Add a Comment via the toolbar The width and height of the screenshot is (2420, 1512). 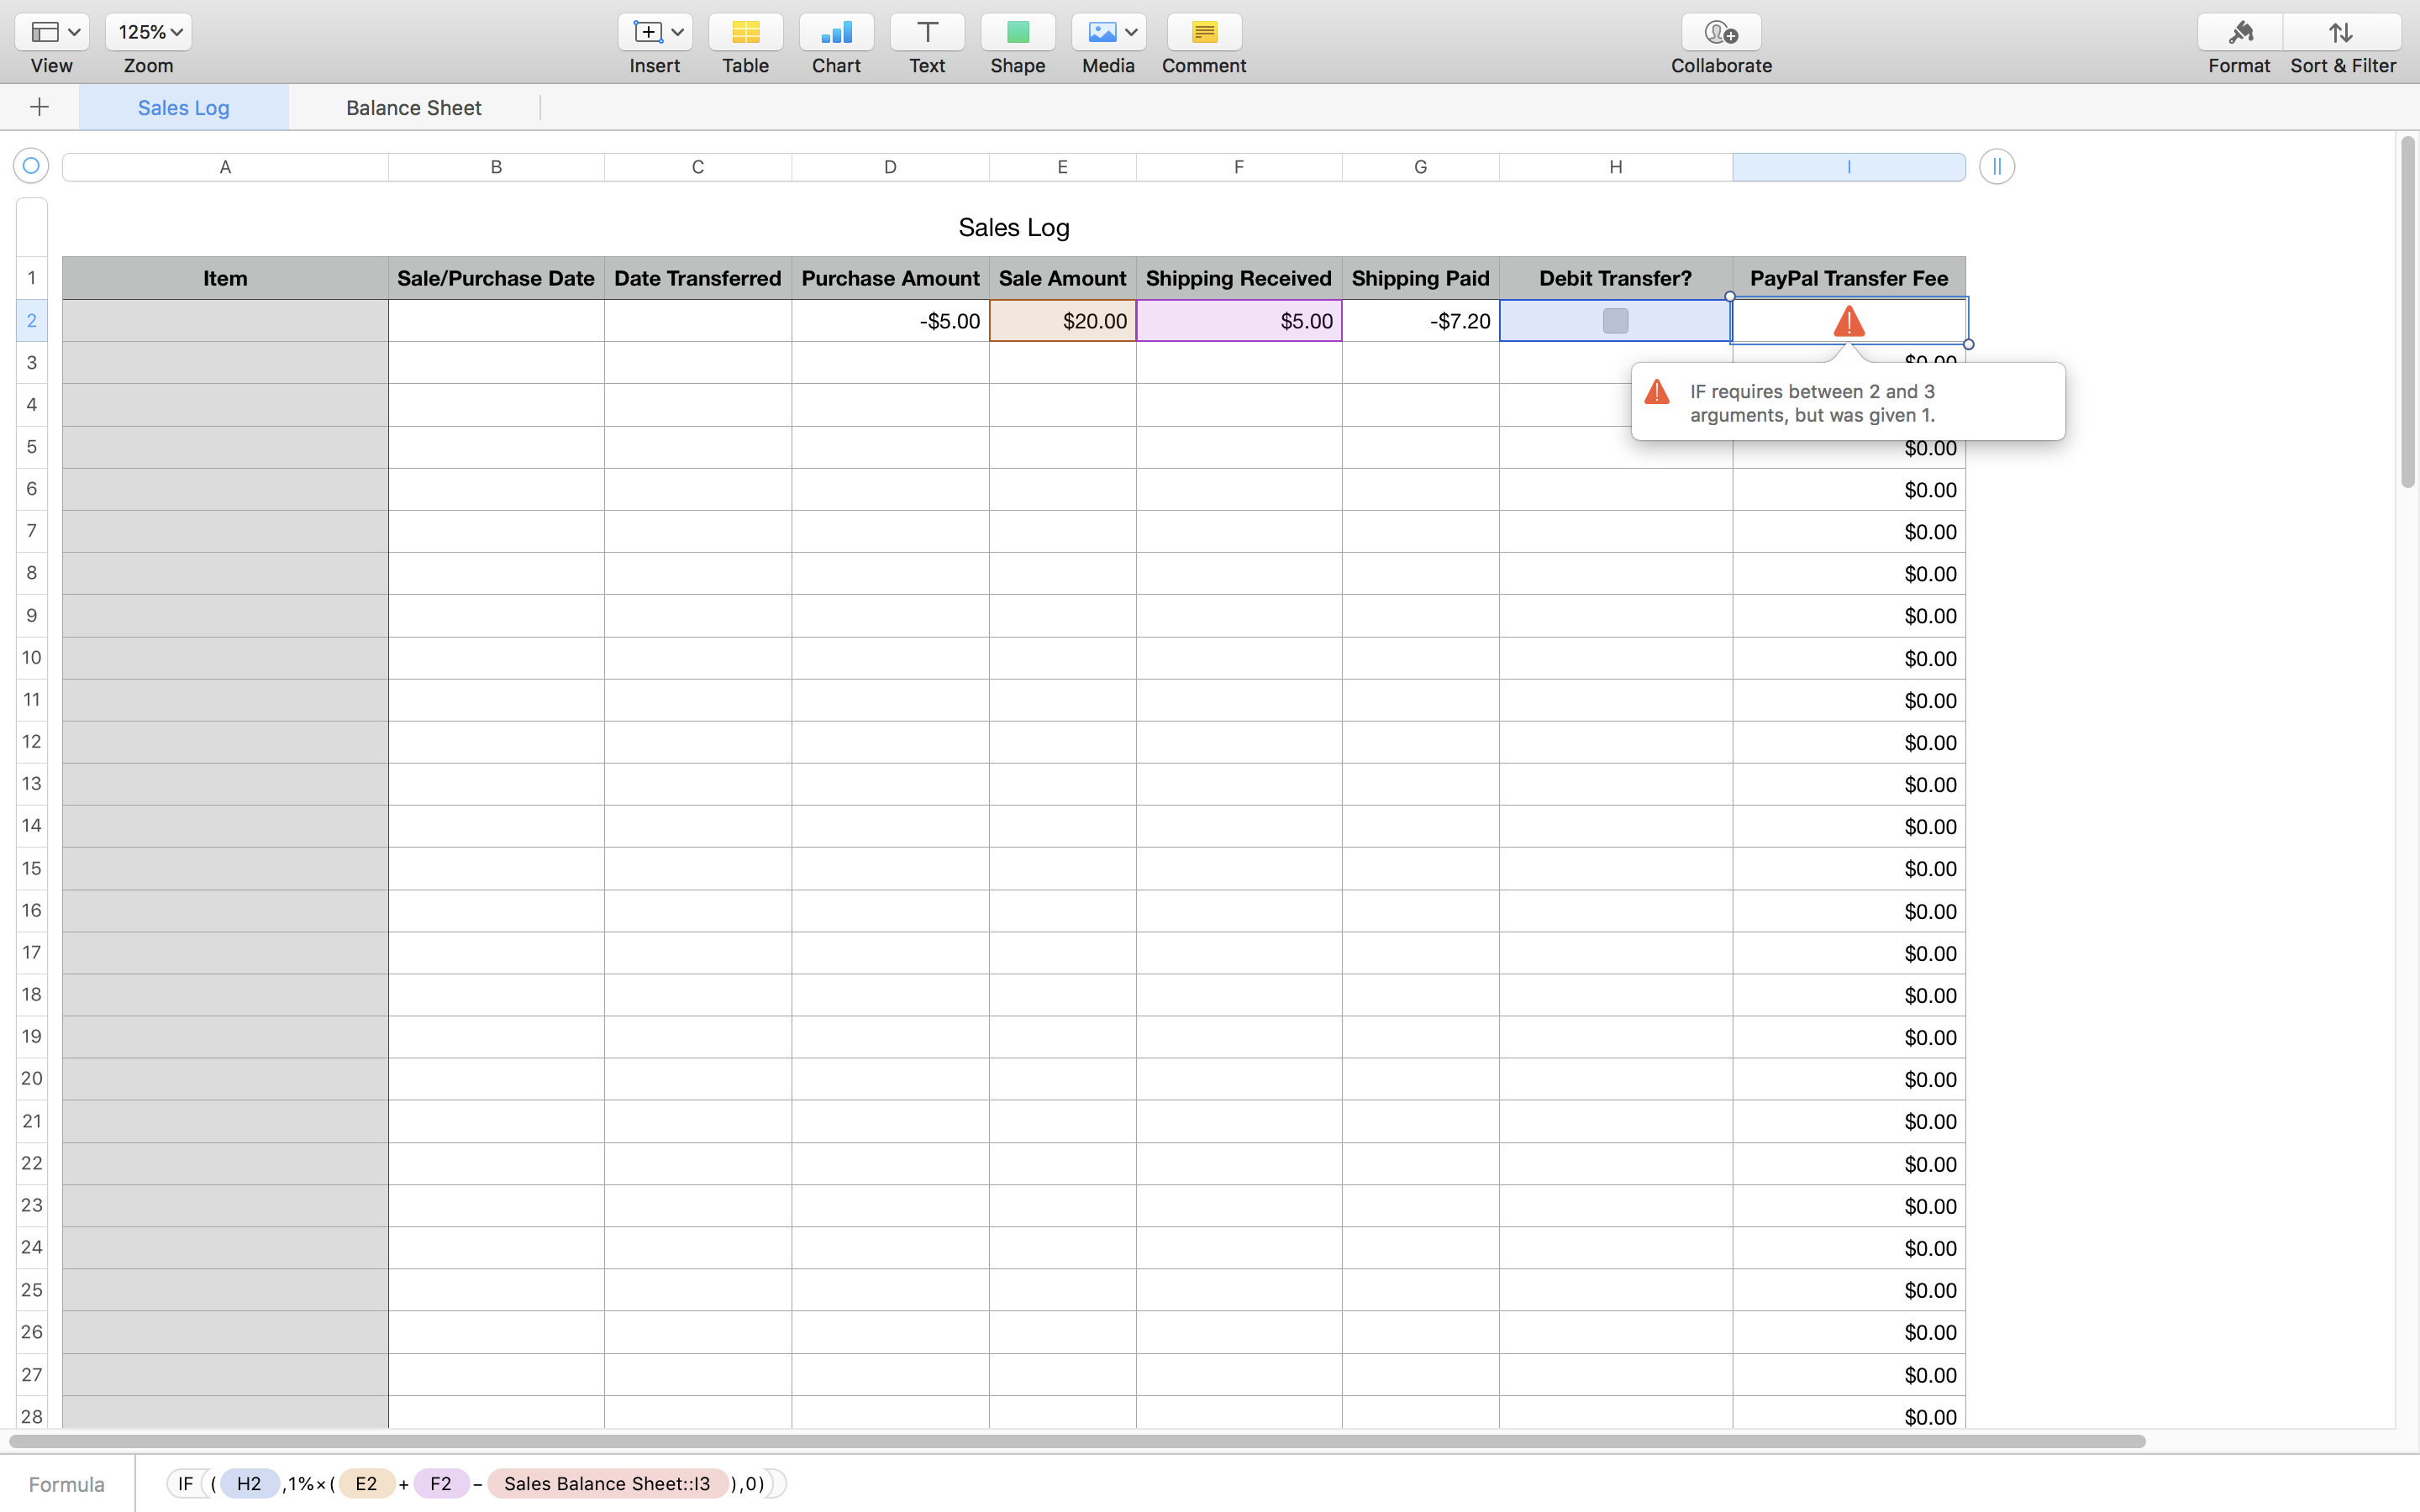coord(1203,33)
